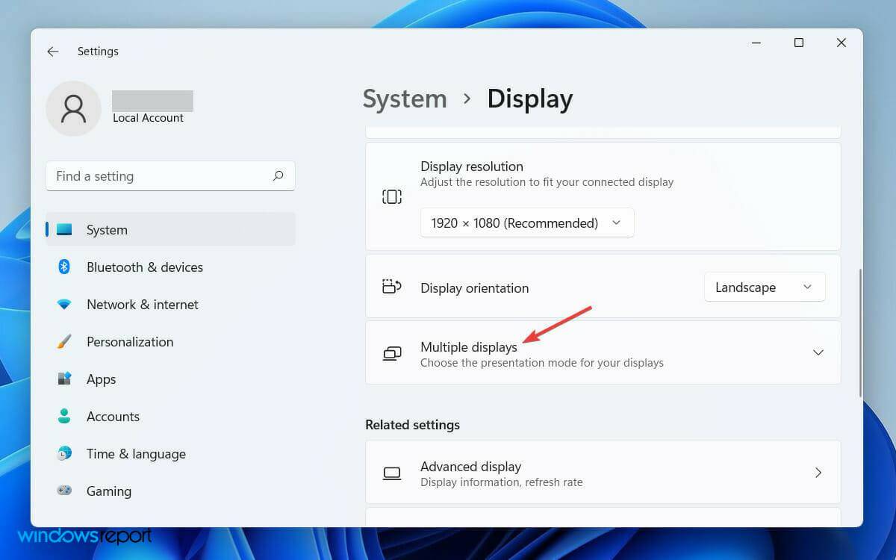This screenshot has width=896, height=560.
Task: Click the Display resolution monitor icon
Action: pos(391,196)
